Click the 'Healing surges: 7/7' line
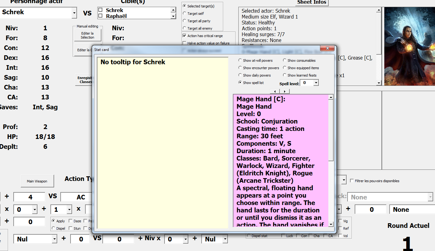Viewport: 435px width, 251px height. coord(263,34)
